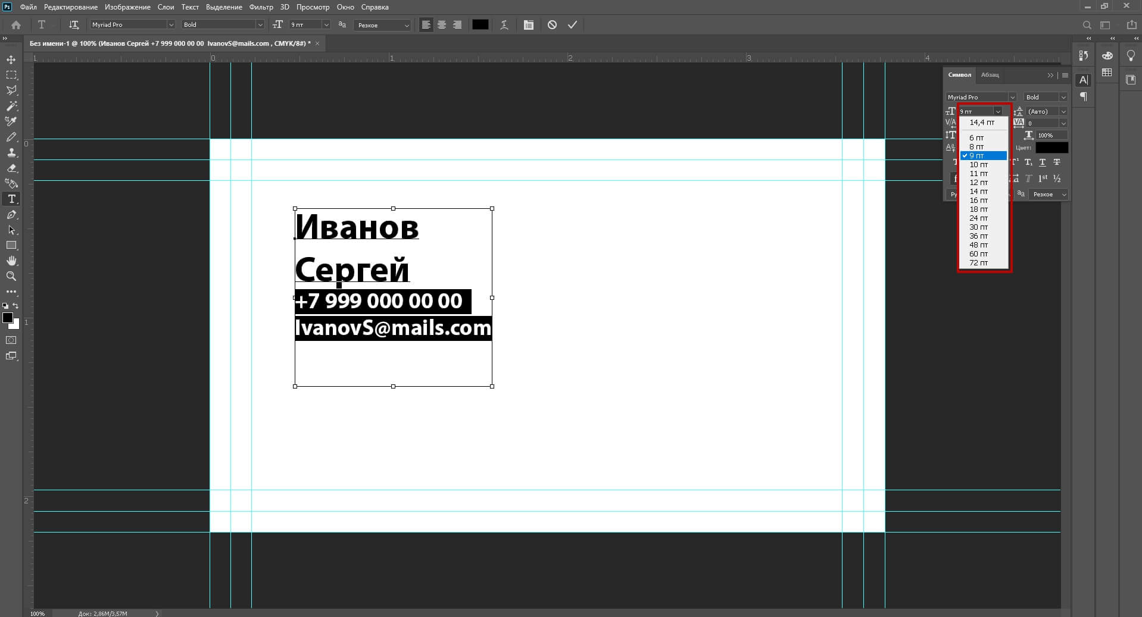The height and width of the screenshot is (617, 1142).
Task: Center text in options bar
Action: point(442,25)
